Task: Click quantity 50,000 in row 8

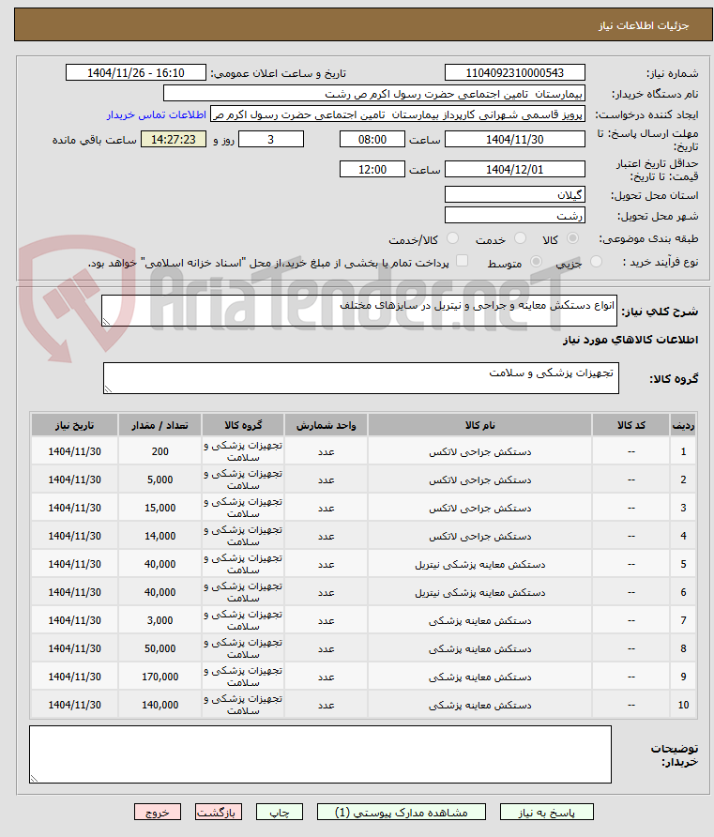Action: (x=160, y=648)
